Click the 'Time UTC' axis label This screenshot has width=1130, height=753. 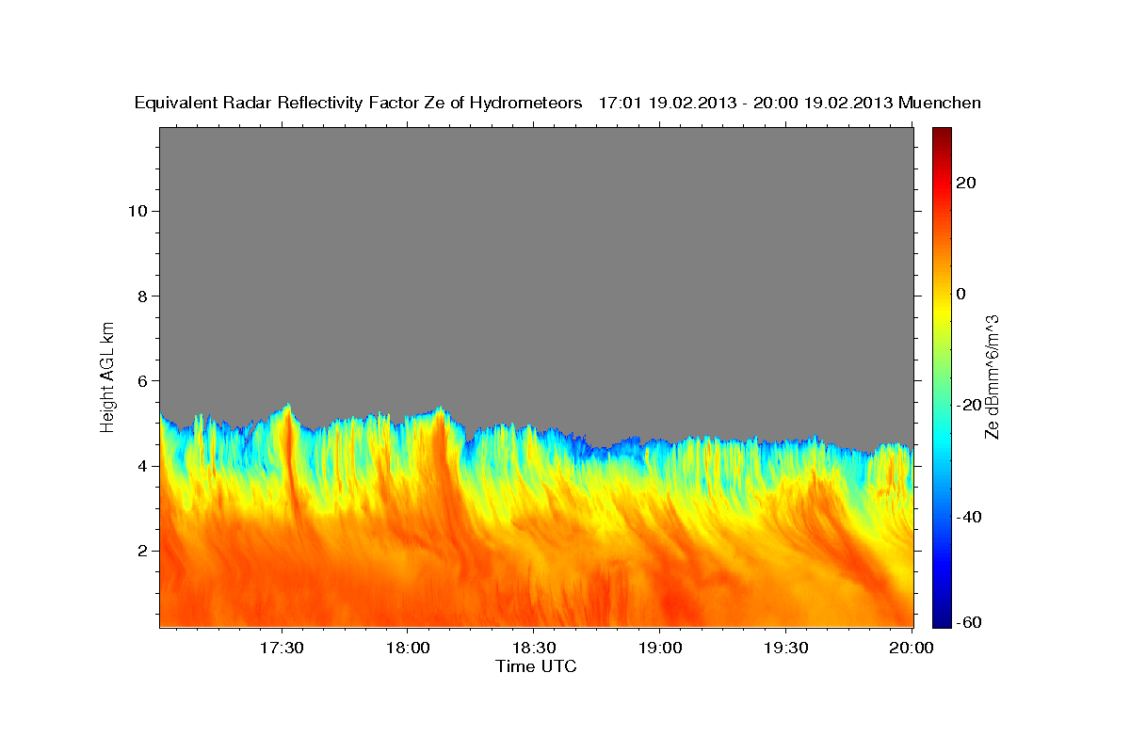(x=536, y=667)
